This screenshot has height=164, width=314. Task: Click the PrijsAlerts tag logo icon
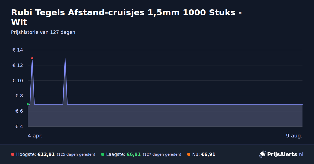click(x=262, y=154)
